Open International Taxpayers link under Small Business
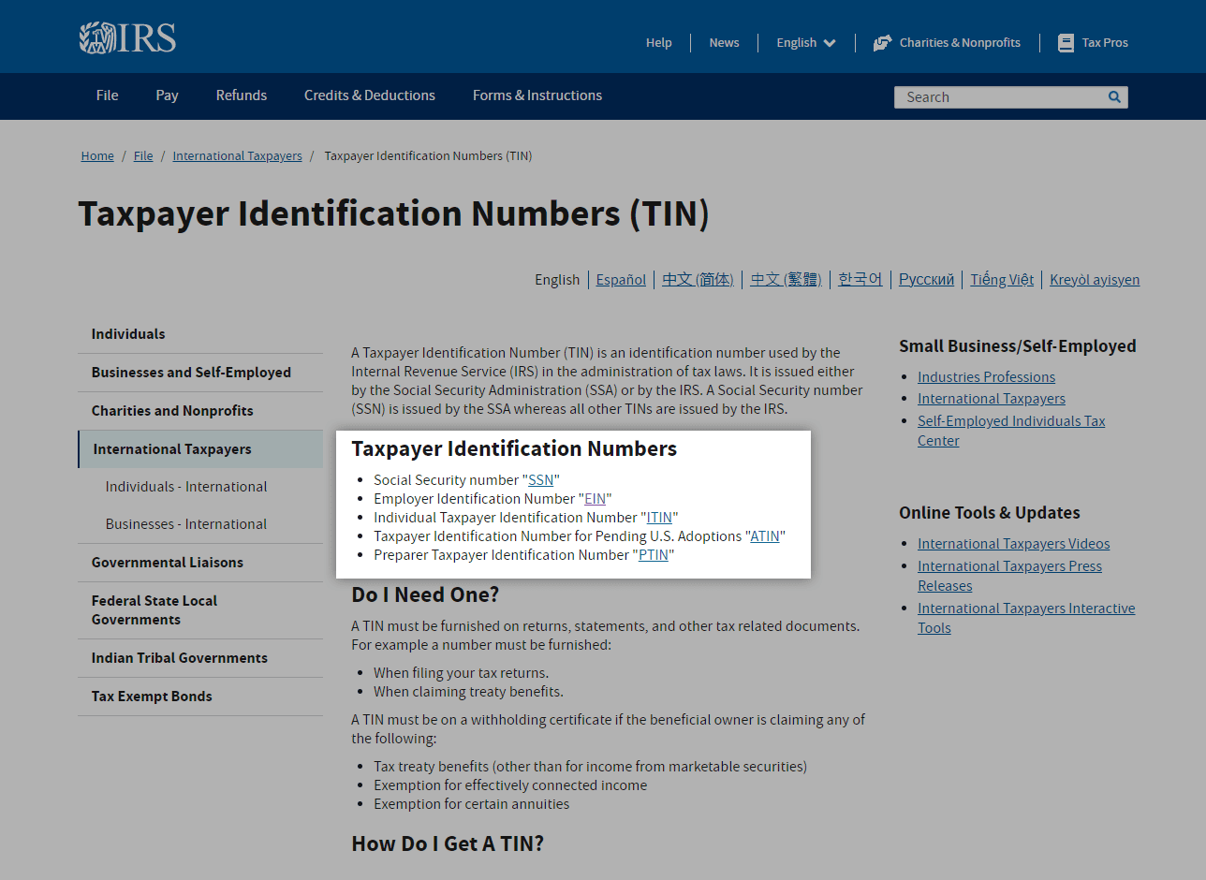Screen dimensions: 1206x880 tap(992, 399)
